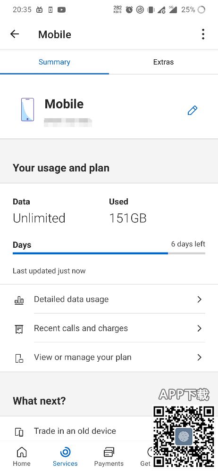Open View or manage your plan
Image resolution: width=218 pixels, height=471 pixels.
pyautogui.click(x=109, y=357)
